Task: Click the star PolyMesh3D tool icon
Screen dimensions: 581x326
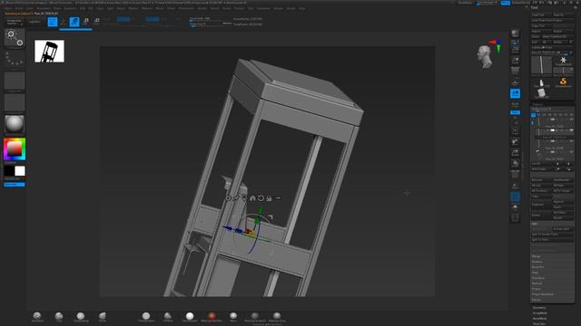Action: click(563, 61)
